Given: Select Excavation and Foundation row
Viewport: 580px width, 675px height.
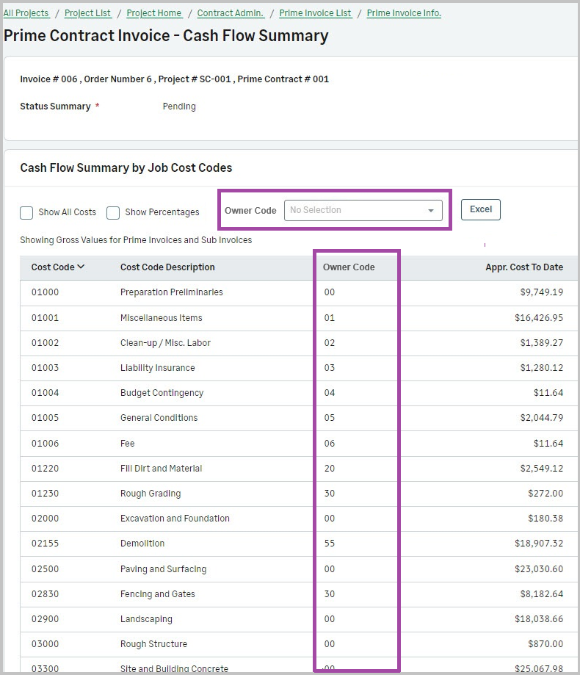Looking at the screenshot, I should point(175,519).
